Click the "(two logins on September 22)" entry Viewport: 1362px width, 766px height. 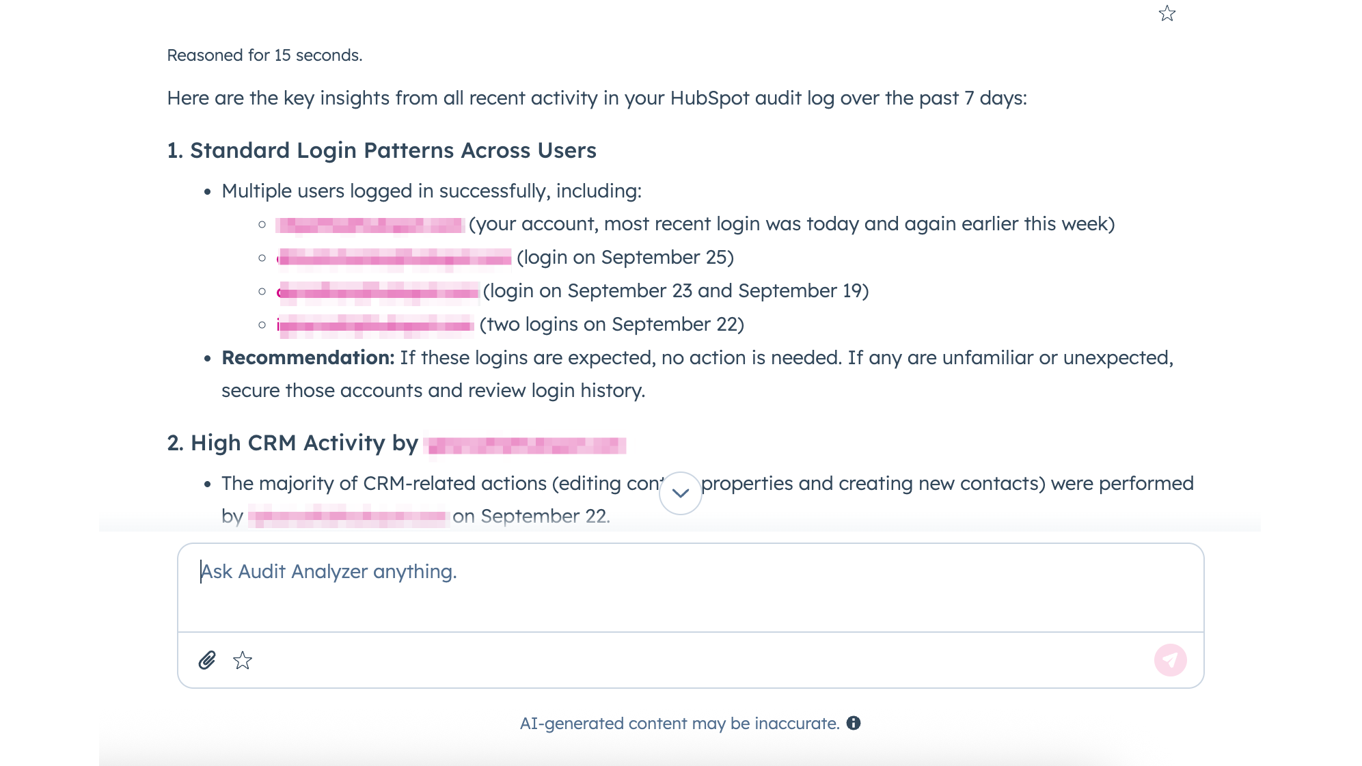point(612,324)
